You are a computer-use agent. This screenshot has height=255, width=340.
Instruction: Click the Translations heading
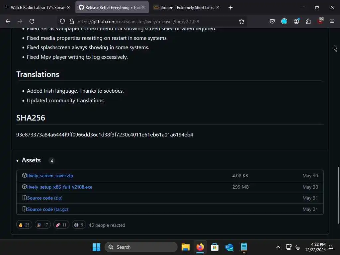click(38, 74)
